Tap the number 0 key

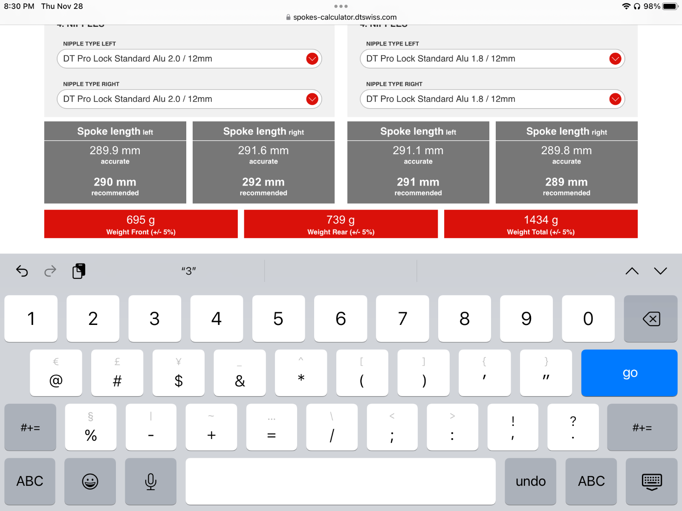click(588, 319)
